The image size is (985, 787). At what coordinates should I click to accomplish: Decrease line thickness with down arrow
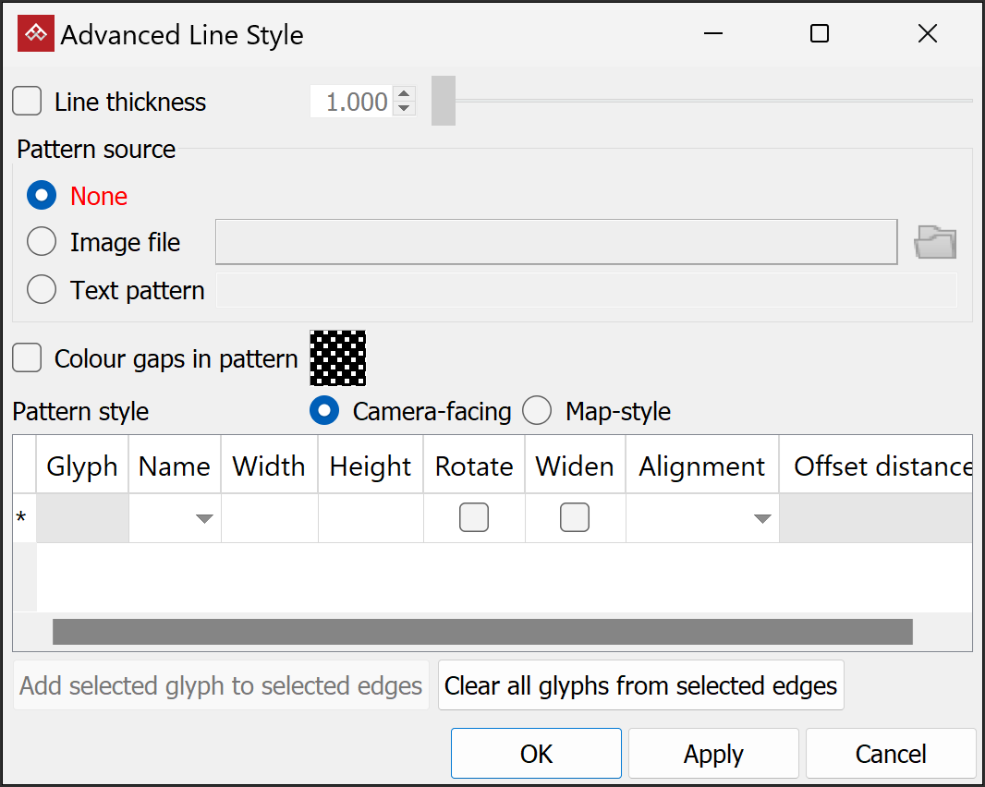[404, 108]
